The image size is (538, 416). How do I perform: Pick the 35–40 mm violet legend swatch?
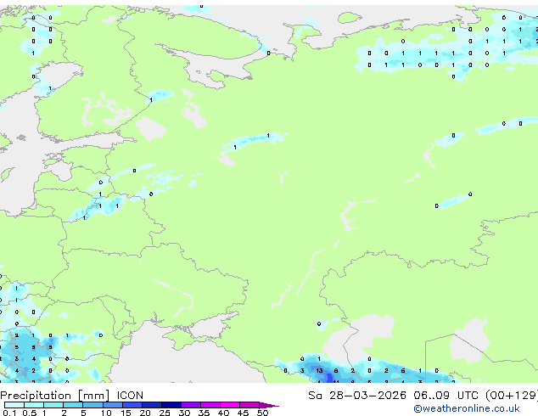pyautogui.click(x=210, y=405)
